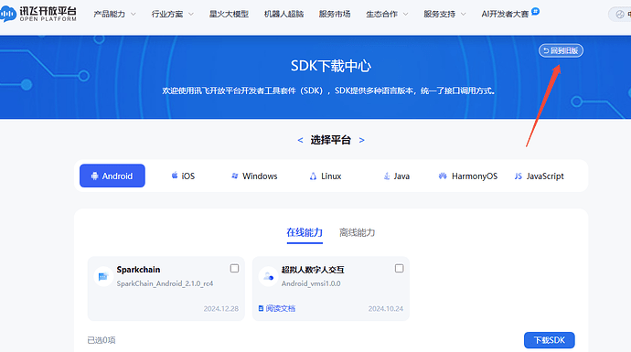
Task: Switch to the 在线能力 tab
Action: click(x=305, y=232)
